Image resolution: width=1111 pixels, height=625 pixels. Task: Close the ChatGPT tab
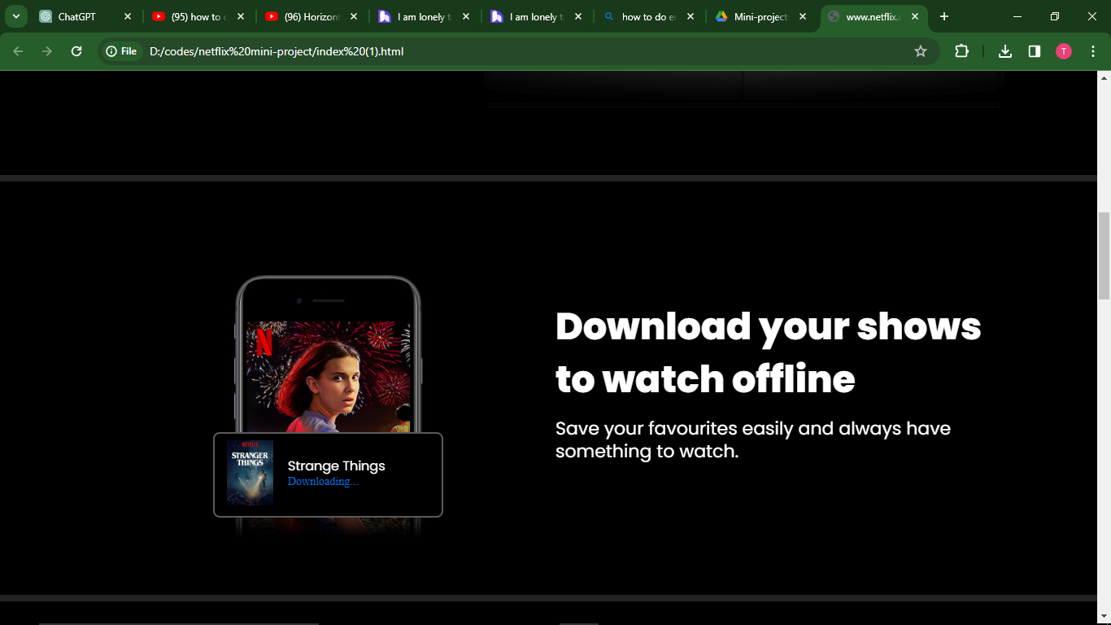[128, 16]
